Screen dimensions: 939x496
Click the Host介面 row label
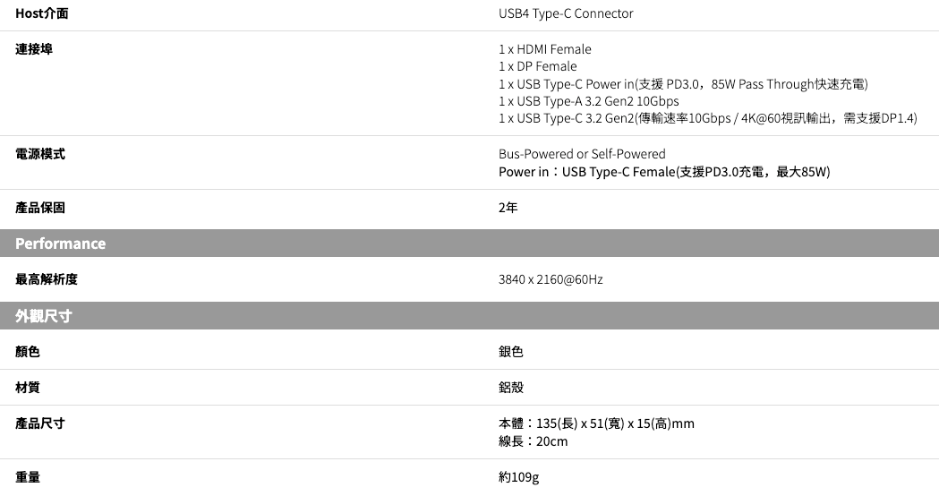click(x=41, y=13)
